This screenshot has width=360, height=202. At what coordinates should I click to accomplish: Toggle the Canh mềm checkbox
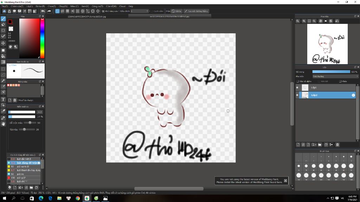click(x=152, y=11)
